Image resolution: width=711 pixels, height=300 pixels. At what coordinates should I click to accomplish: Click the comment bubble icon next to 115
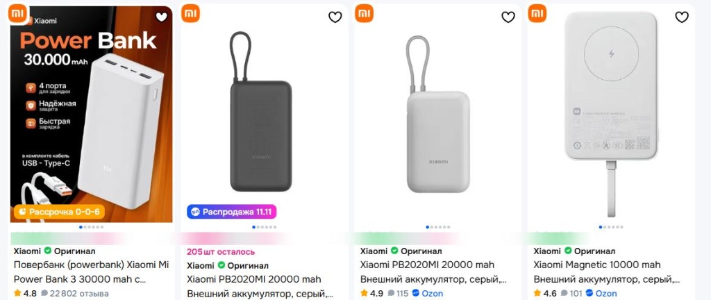391,293
